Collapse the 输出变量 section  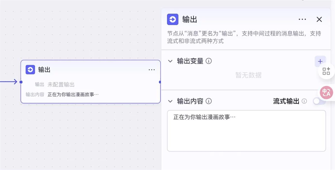click(x=171, y=61)
